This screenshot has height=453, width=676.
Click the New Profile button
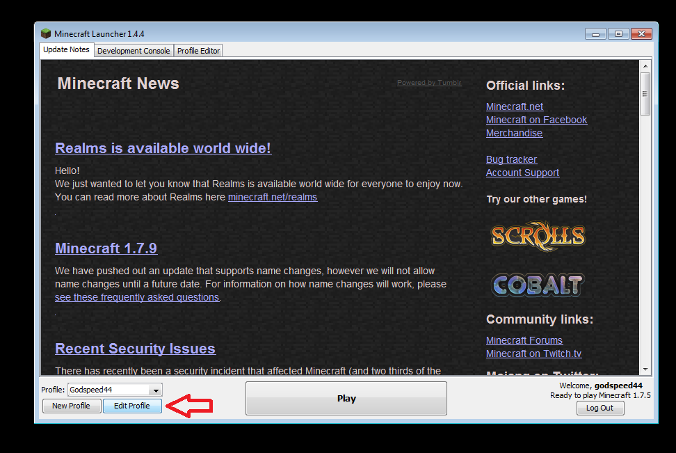(x=72, y=406)
